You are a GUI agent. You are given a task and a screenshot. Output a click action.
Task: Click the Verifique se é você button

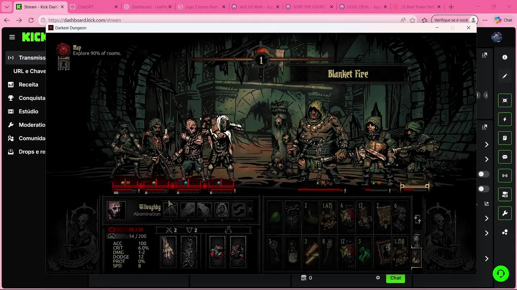click(x=454, y=20)
